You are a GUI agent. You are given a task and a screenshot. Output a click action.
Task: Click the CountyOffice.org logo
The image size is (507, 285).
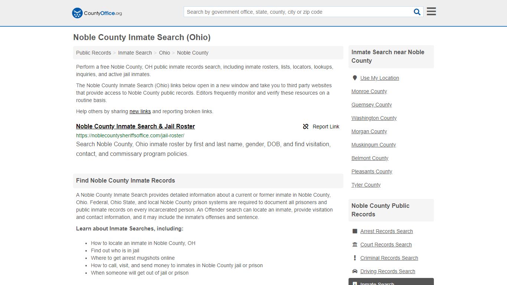coord(97,13)
